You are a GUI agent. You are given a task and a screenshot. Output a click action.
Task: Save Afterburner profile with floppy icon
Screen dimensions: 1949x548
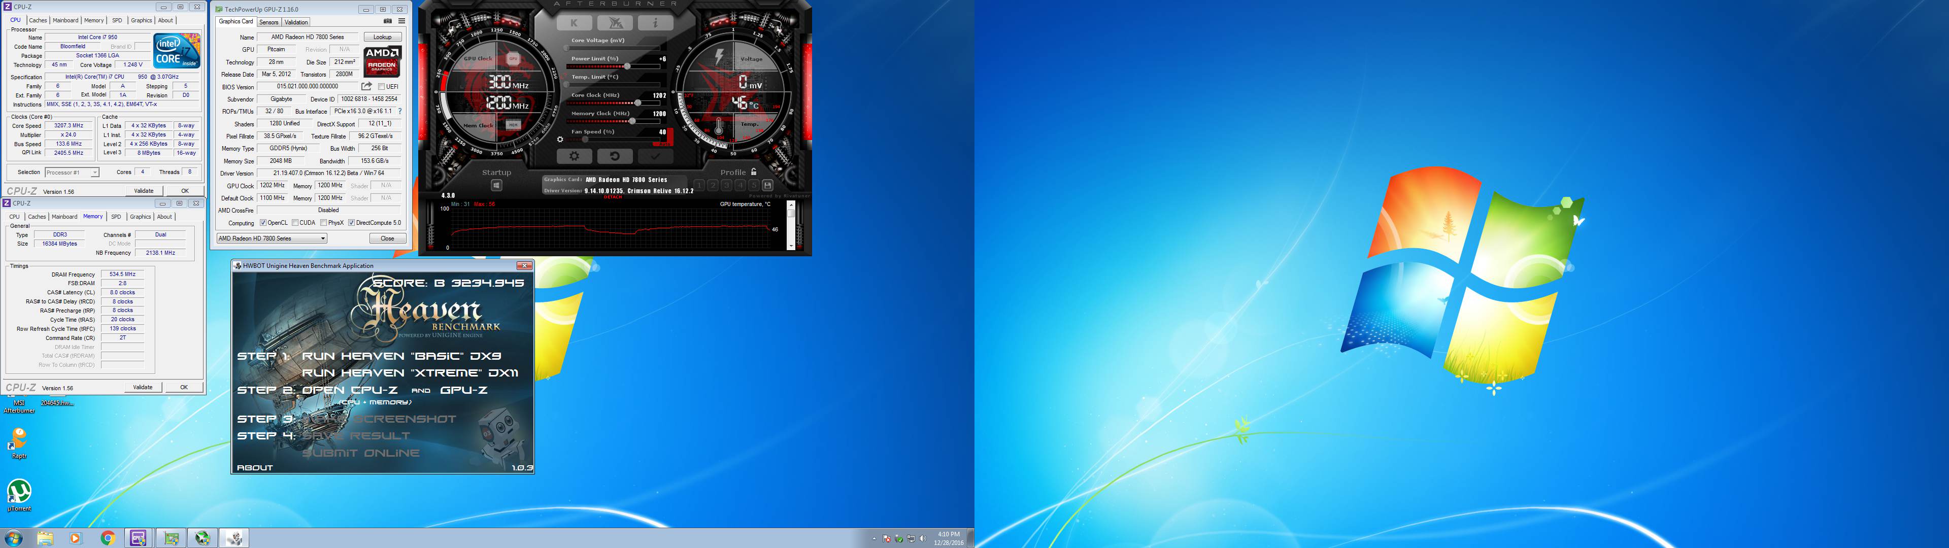767,185
